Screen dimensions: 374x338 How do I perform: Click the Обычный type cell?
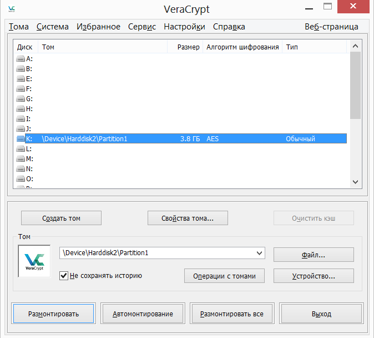tap(301, 138)
